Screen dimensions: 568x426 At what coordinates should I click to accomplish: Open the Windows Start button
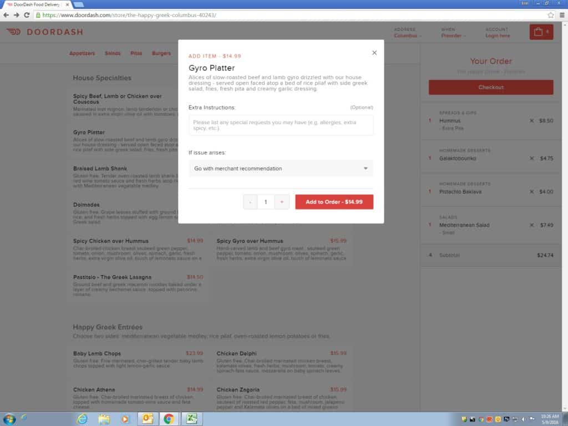click(9, 419)
